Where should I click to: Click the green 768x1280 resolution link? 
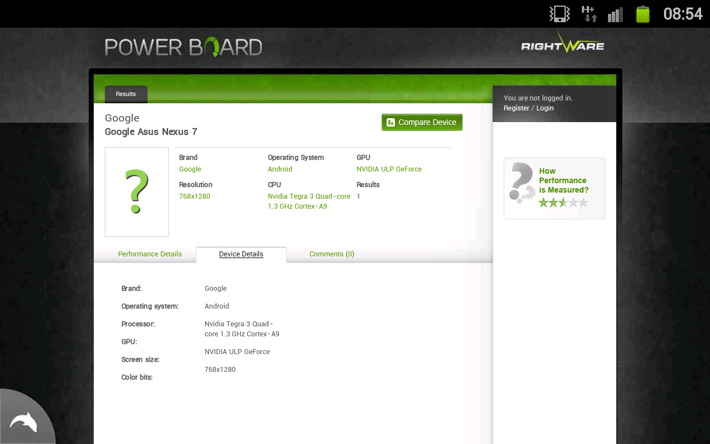195,196
